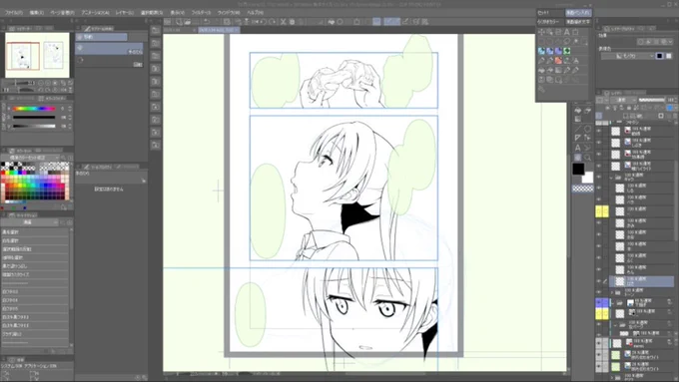Viewport: 679px width, 382px height.
Task: Select the red Eraser icon in quick access
Action: coord(558,61)
